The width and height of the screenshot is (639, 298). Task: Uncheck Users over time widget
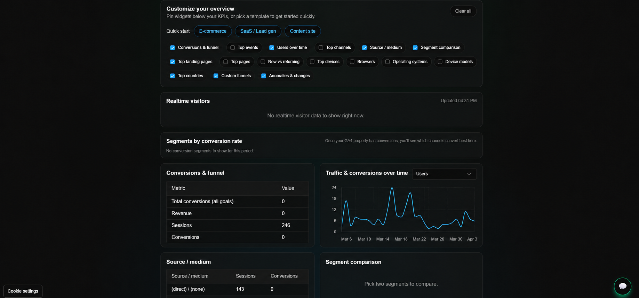click(x=272, y=48)
